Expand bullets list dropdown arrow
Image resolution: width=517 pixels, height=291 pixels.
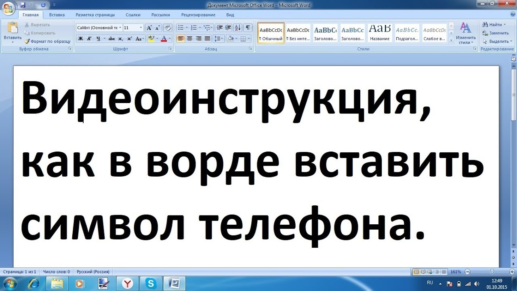tap(187, 28)
